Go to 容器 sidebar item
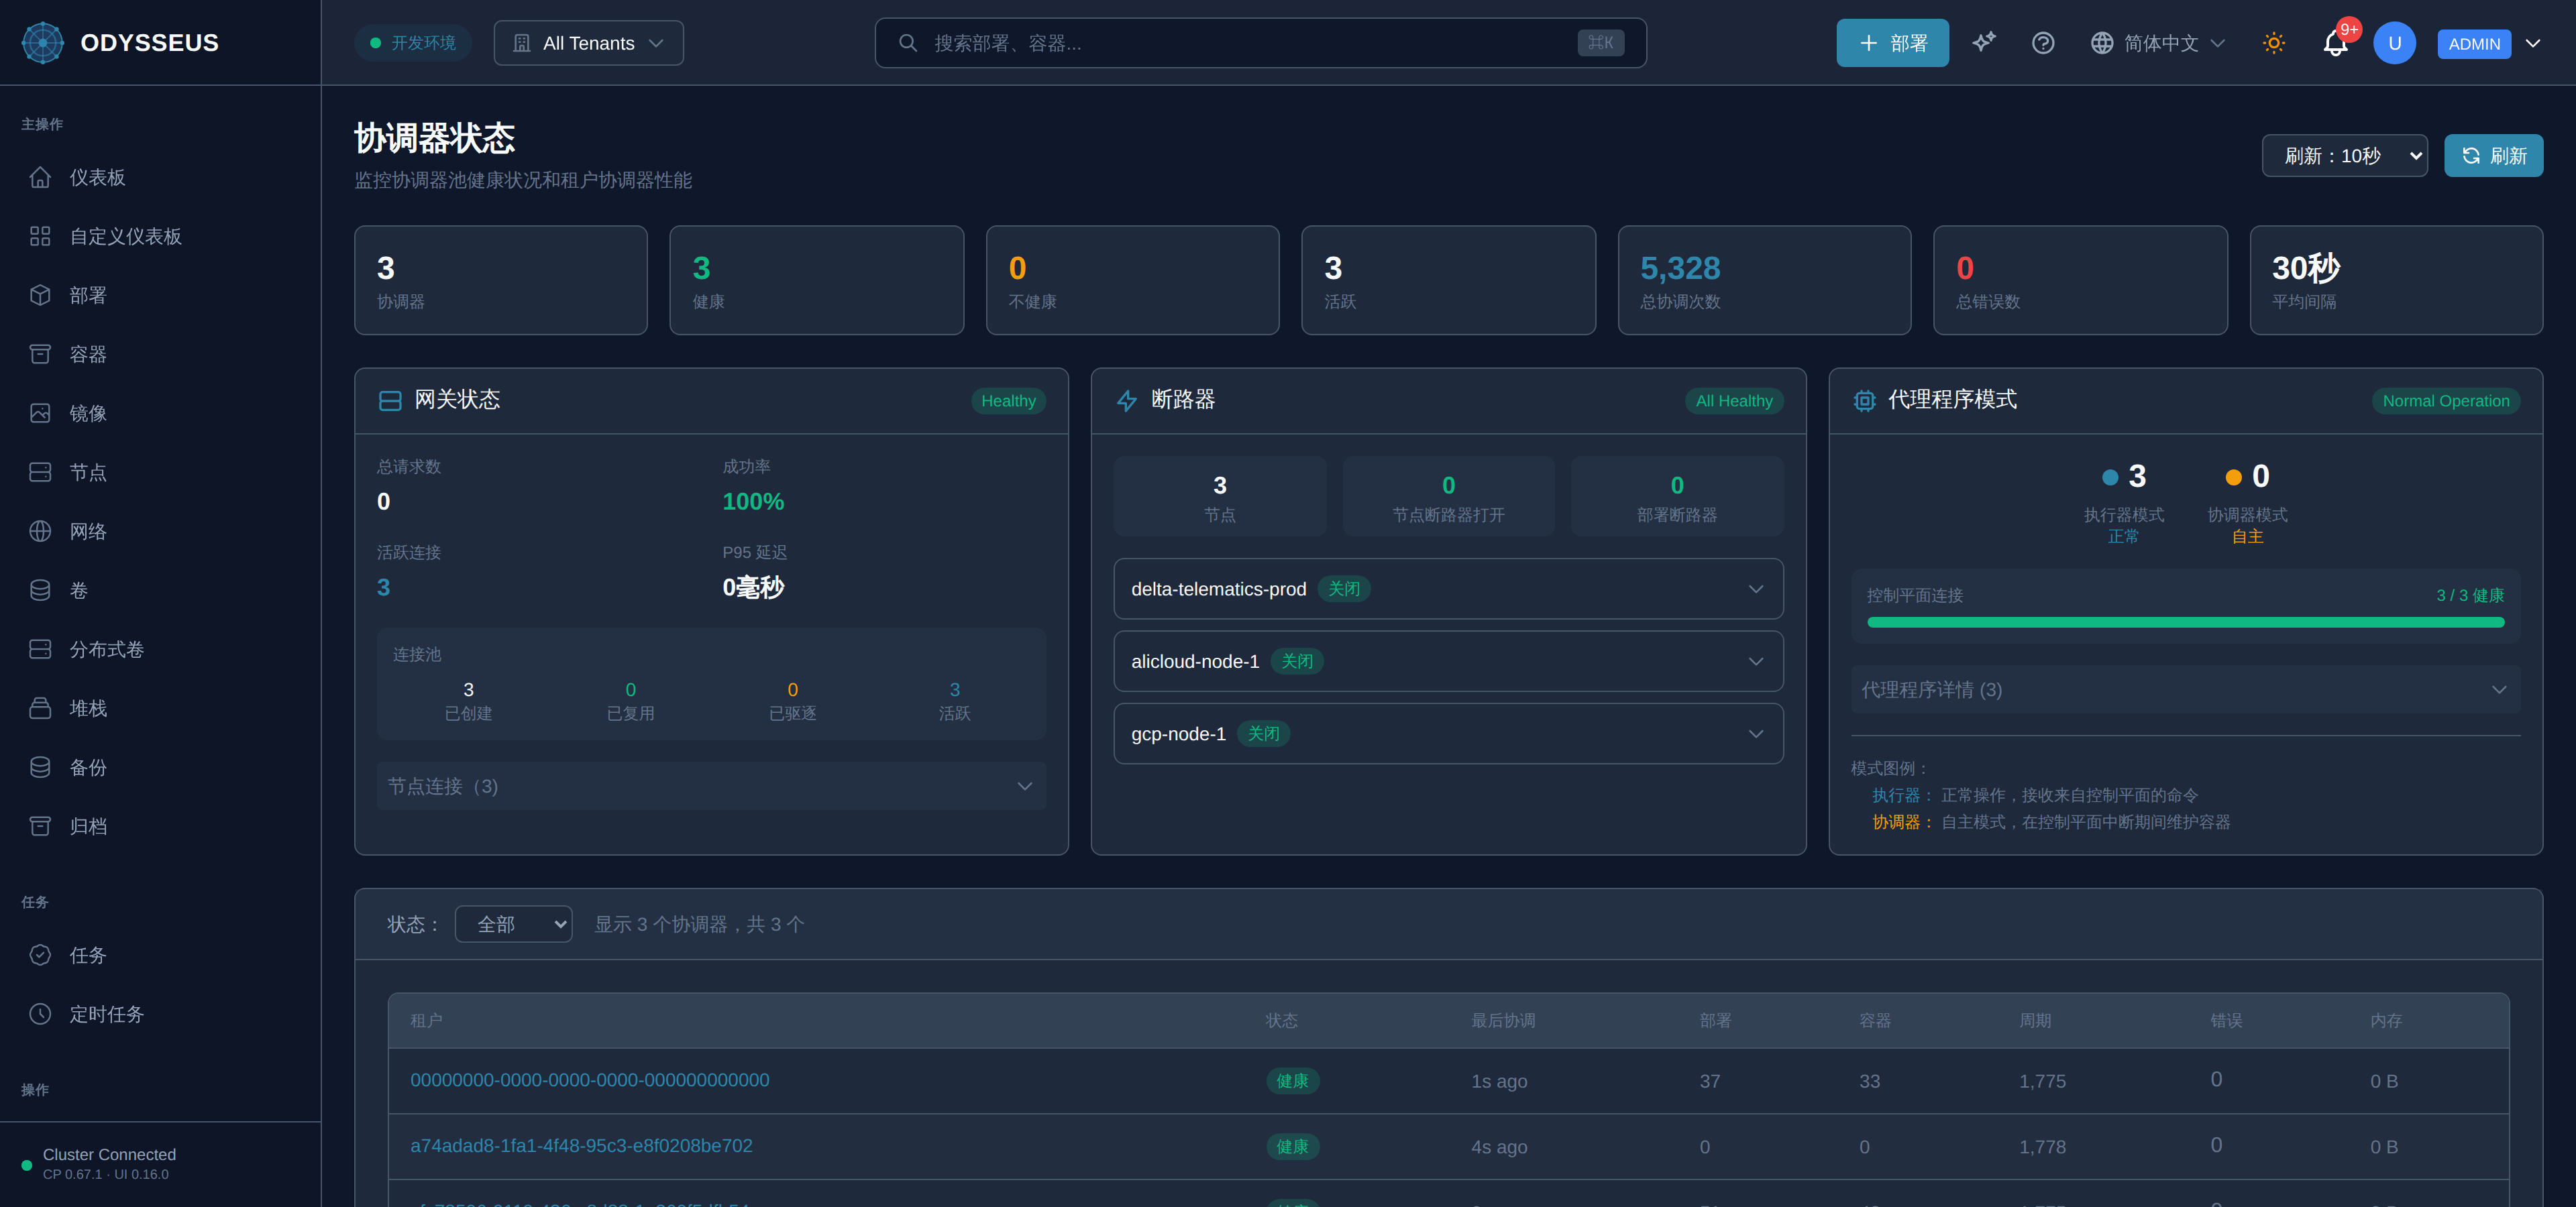The width and height of the screenshot is (2576, 1207). (x=160, y=353)
